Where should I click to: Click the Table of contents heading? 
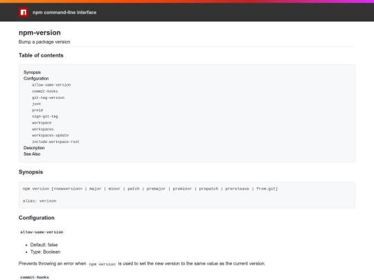coord(41,55)
